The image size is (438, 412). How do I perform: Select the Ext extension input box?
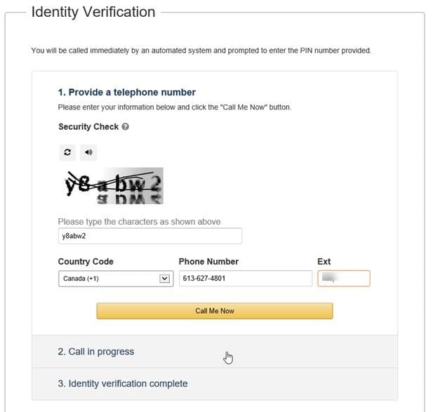[x=344, y=278]
